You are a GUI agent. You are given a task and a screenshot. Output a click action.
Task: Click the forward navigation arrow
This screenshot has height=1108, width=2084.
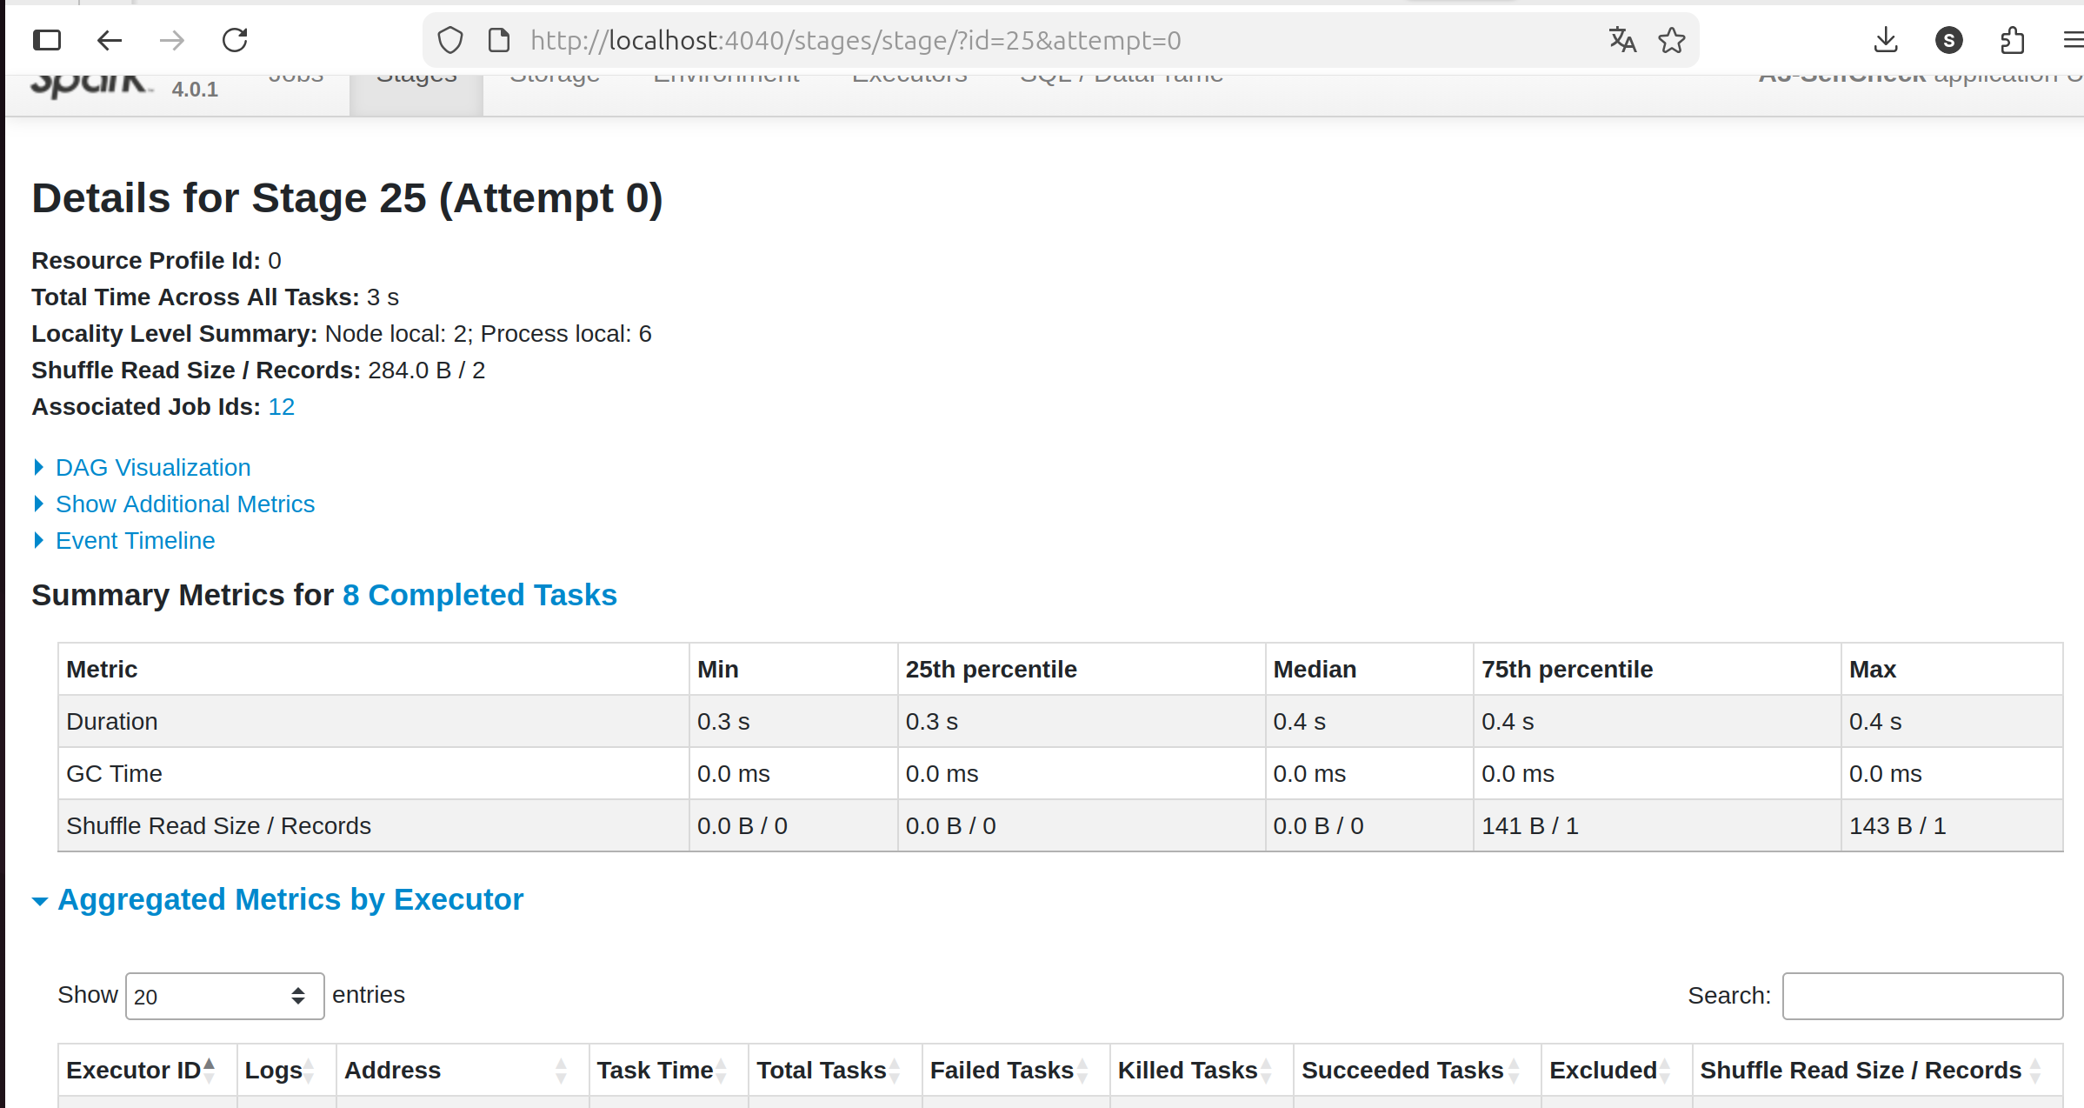pos(171,40)
